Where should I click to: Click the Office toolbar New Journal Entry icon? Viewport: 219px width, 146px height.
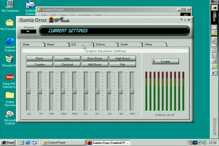pos(214,61)
